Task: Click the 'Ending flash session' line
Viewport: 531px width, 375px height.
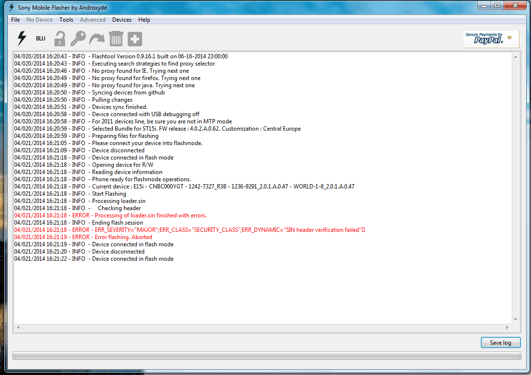Action: click(79, 223)
